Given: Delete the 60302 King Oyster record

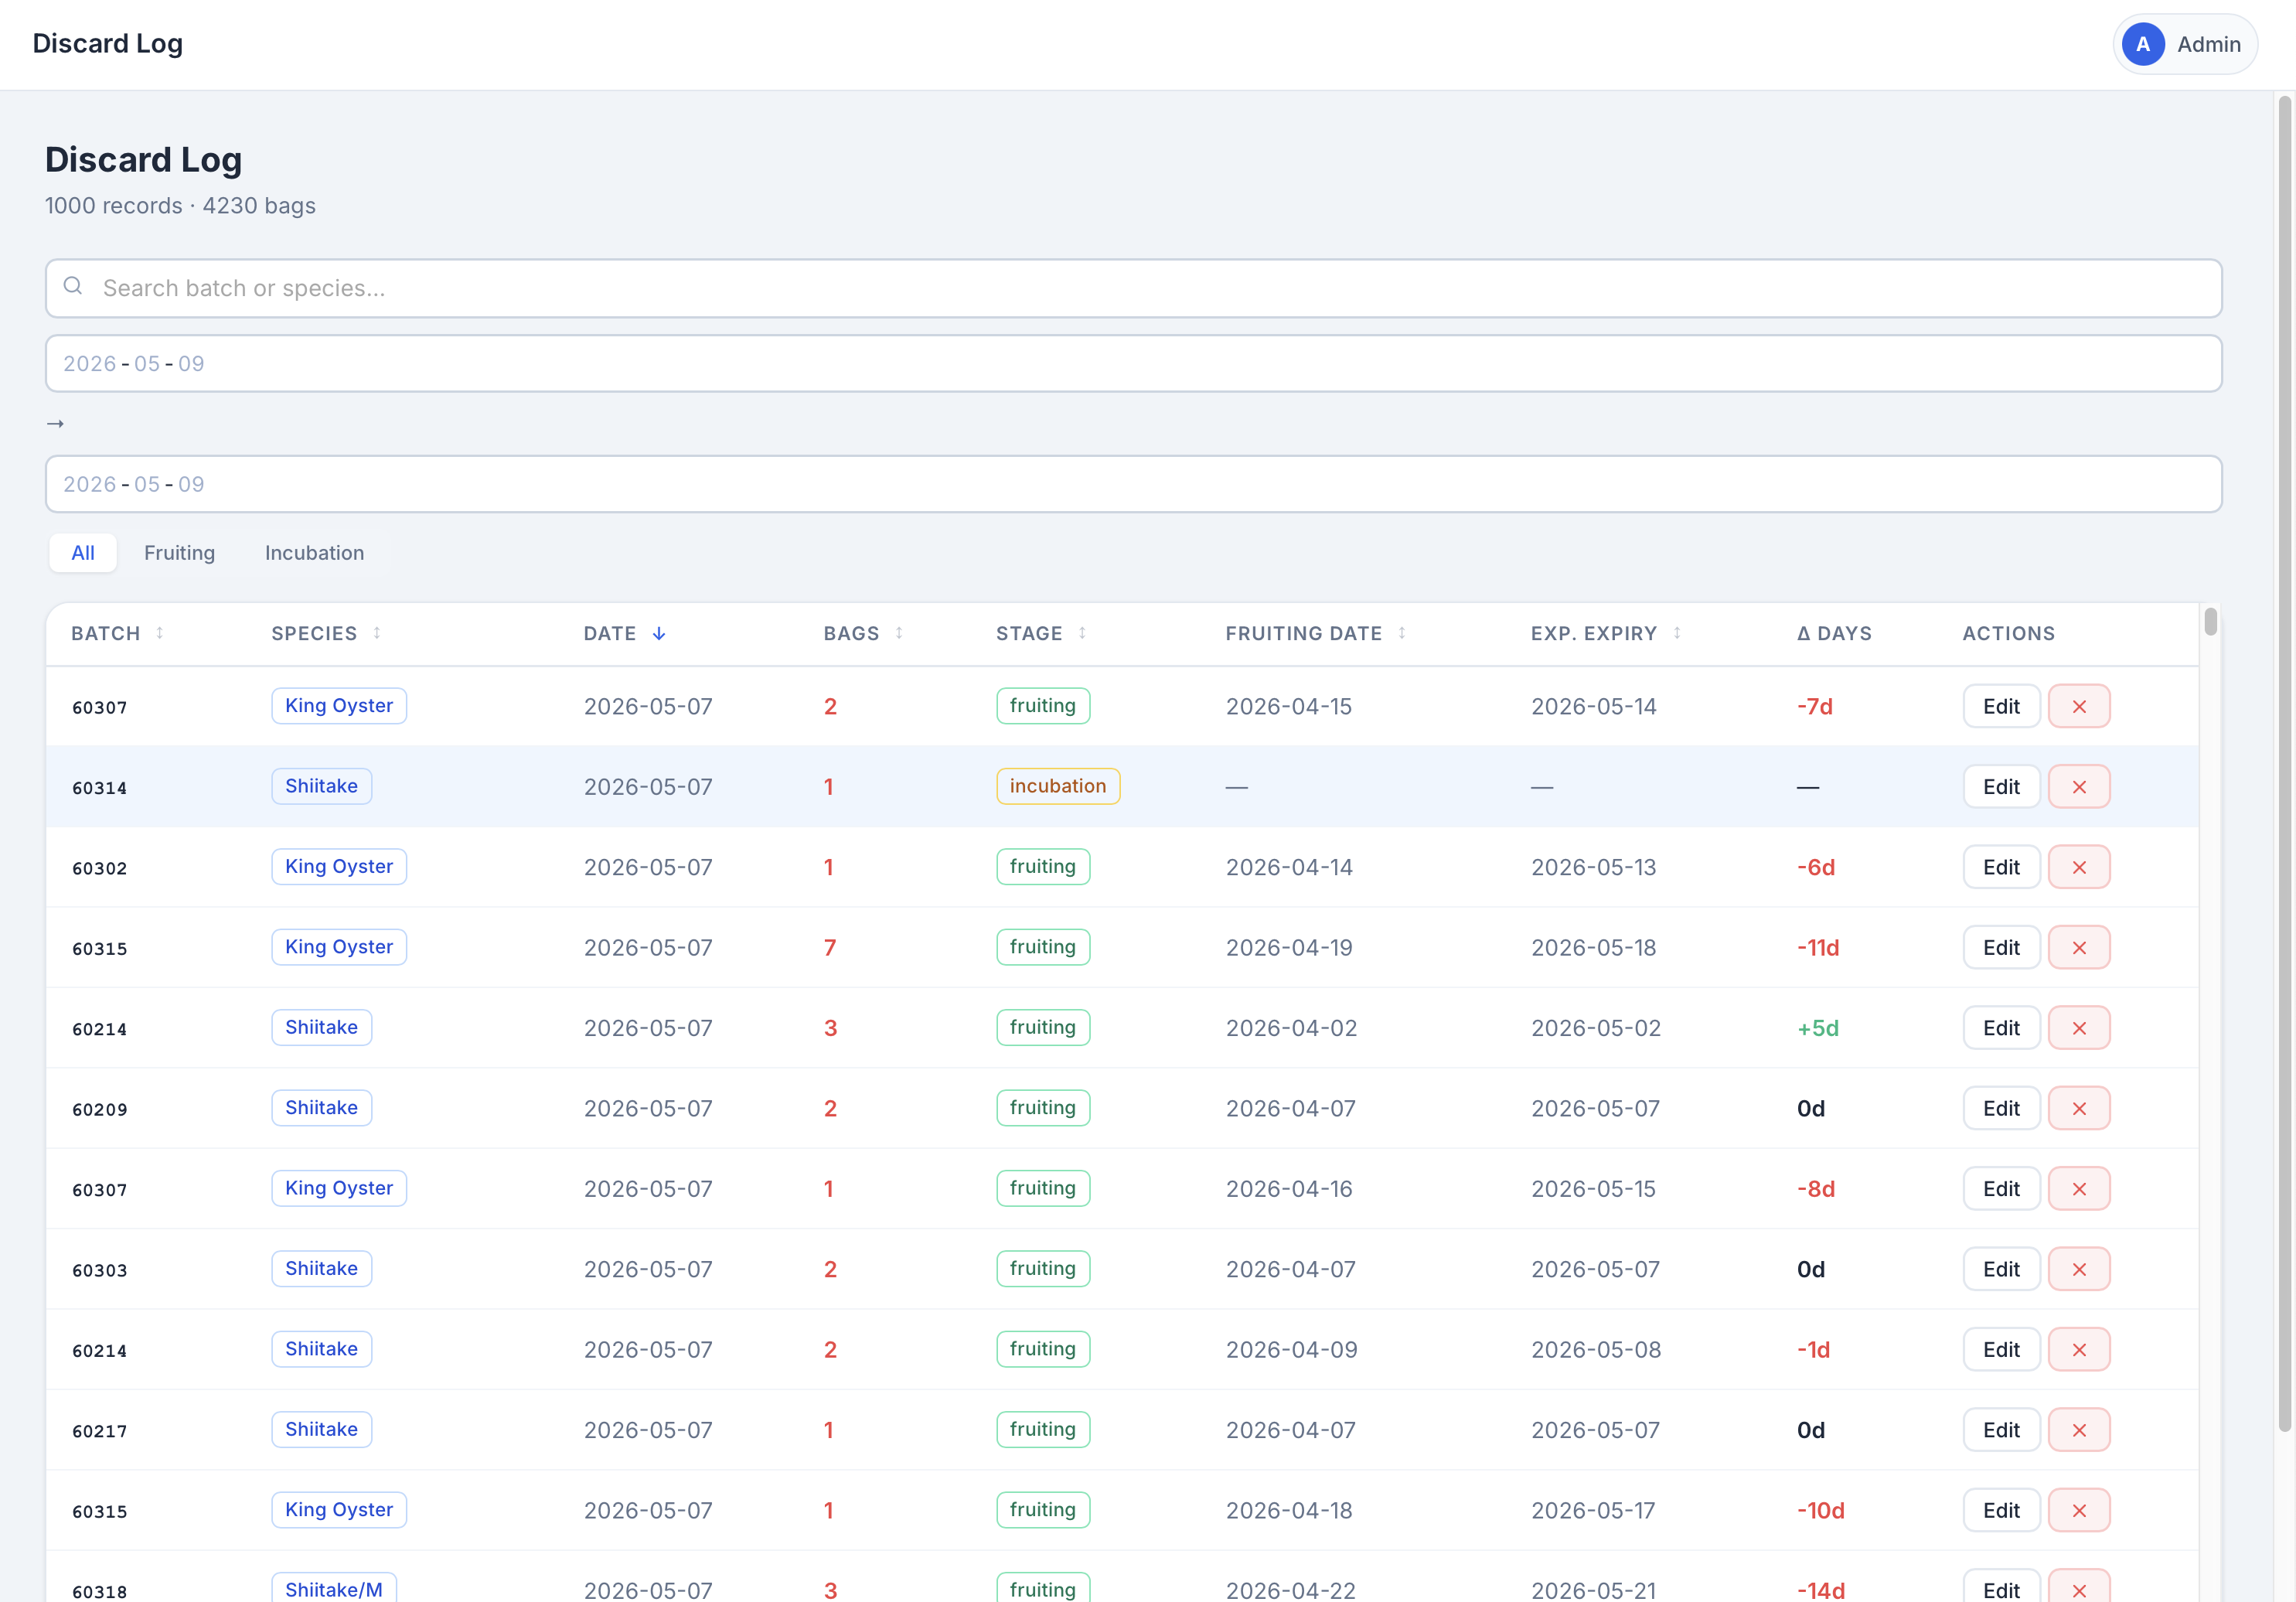Looking at the screenshot, I should [x=2078, y=867].
